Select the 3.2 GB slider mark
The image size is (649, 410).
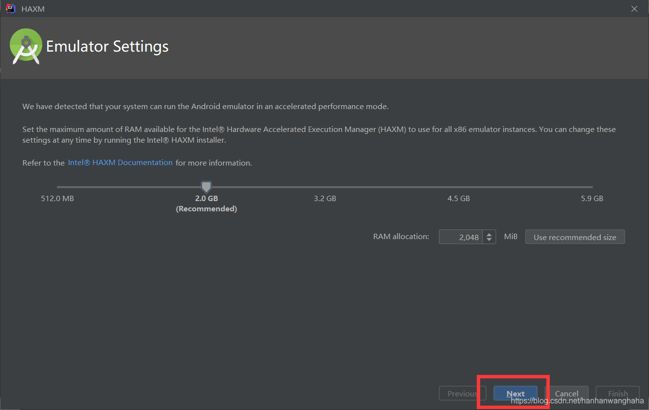coord(325,199)
